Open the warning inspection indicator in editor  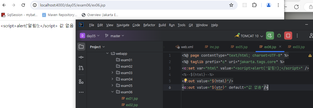[x=310, y=56]
